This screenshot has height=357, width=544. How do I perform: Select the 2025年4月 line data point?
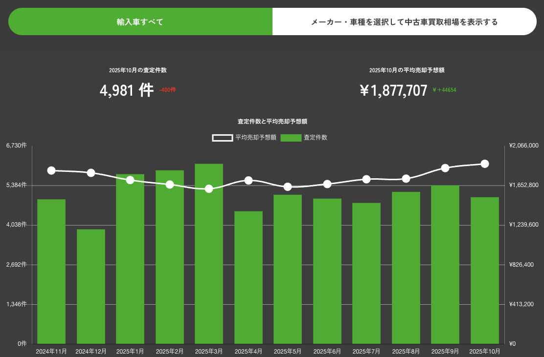[249, 180]
